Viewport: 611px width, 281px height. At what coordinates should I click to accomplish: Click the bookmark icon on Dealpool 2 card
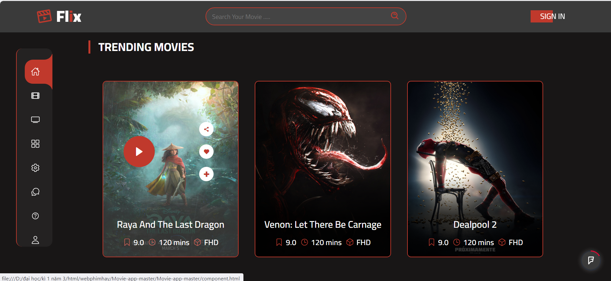point(432,243)
